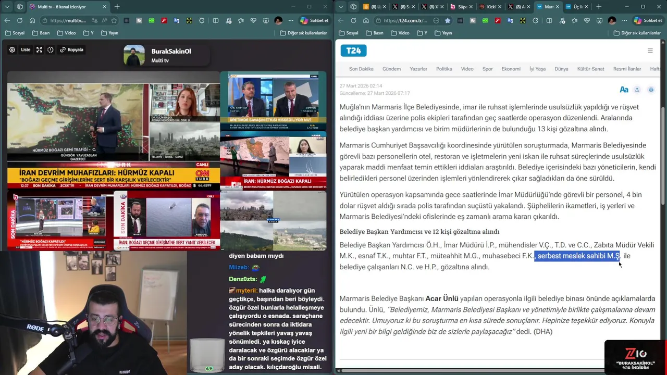The width and height of the screenshot is (667, 375).
Task: Click split screen icon in left browser
Action: pyautogui.click(x=215, y=20)
